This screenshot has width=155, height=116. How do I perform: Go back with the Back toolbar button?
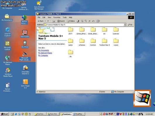(41, 21)
